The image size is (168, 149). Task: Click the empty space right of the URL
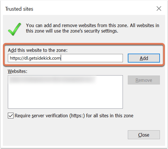click(x=92, y=58)
